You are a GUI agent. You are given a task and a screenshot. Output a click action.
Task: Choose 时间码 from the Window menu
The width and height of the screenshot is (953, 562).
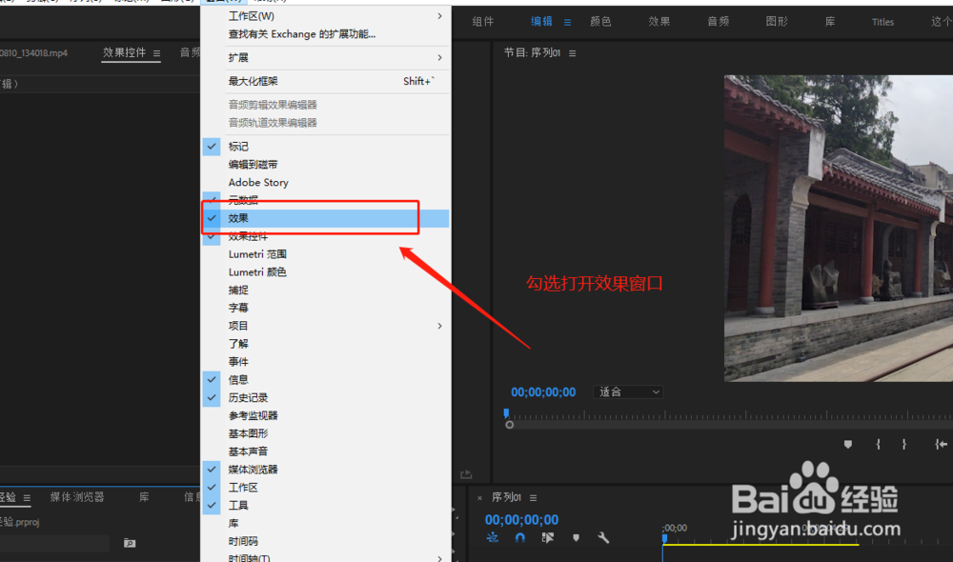(325, 541)
